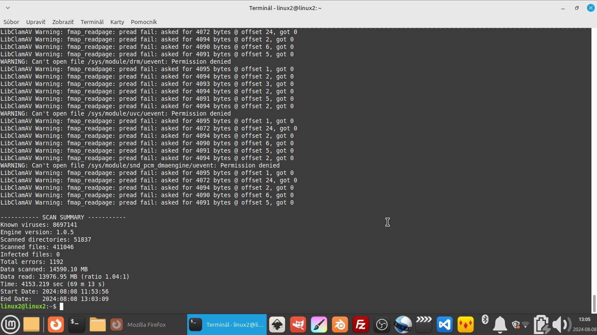
Task: Expand the window menu chevron in title bar
Action: pyautogui.click(x=7, y=8)
